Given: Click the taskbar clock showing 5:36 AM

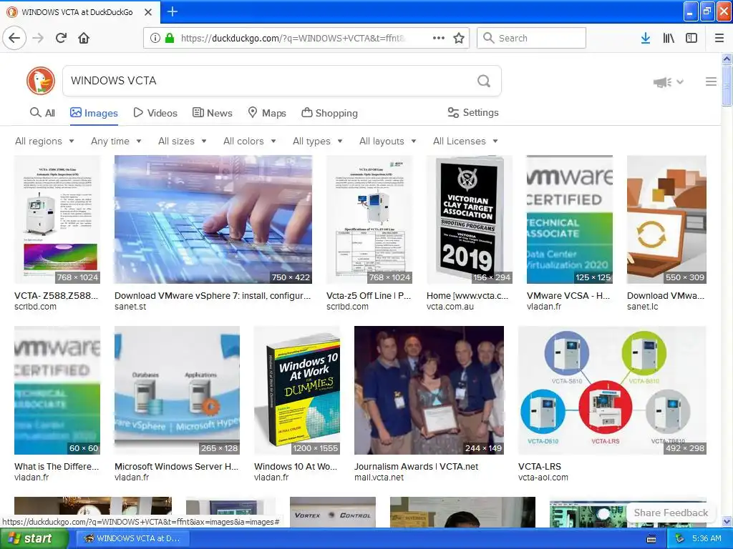Looking at the screenshot, I should point(707,538).
